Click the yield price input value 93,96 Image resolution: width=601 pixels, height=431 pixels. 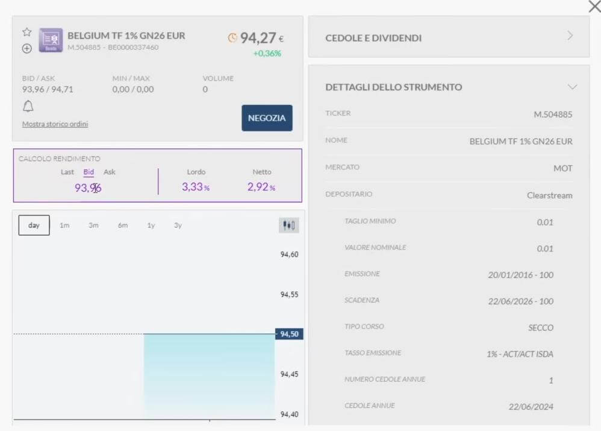coord(88,188)
